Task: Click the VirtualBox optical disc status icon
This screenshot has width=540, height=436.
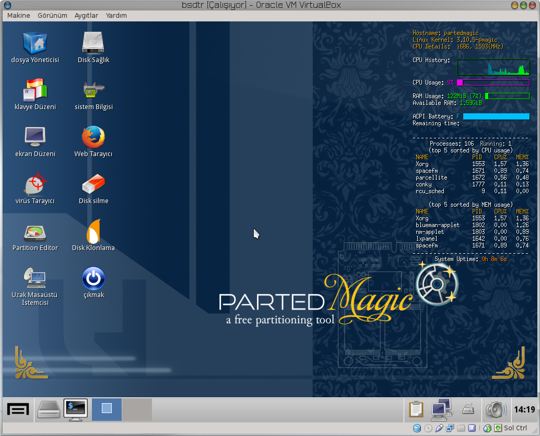Action: click(428, 428)
